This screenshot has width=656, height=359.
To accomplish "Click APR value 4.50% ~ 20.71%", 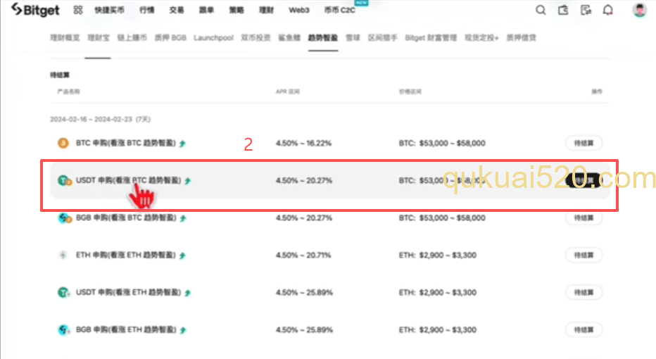I will tap(303, 256).
